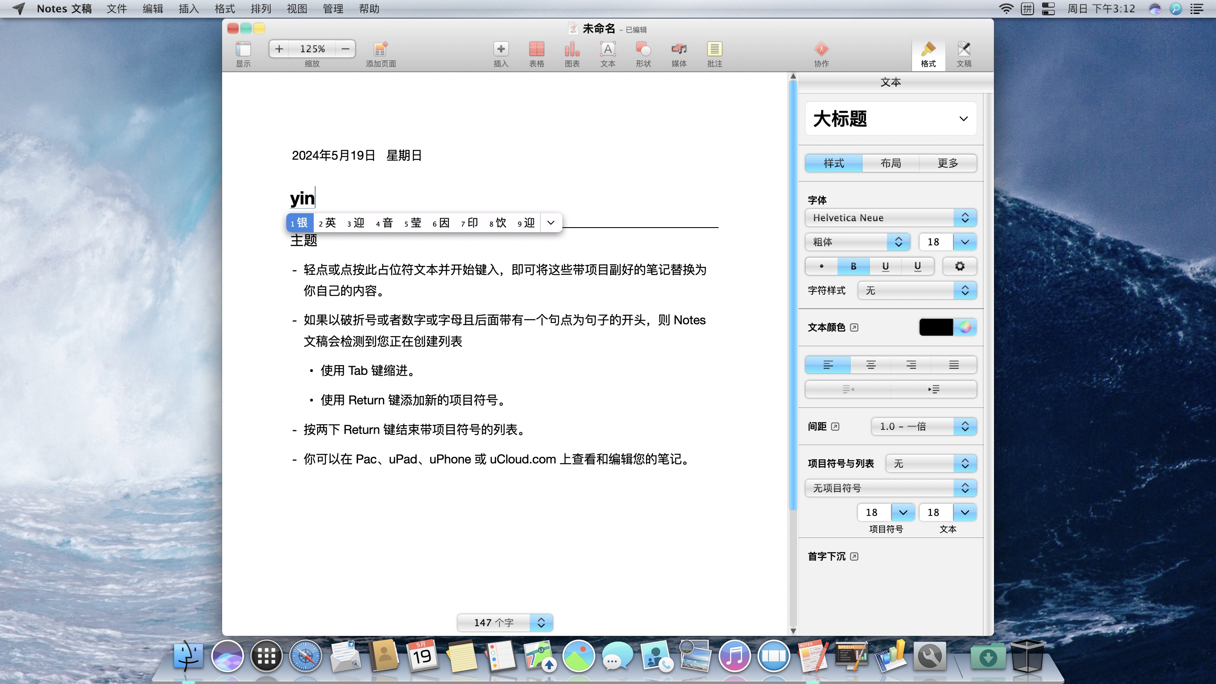Viewport: 1216px width, 684px height.
Task: Toggle the dot emphasis mark button
Action: point(821,266)
